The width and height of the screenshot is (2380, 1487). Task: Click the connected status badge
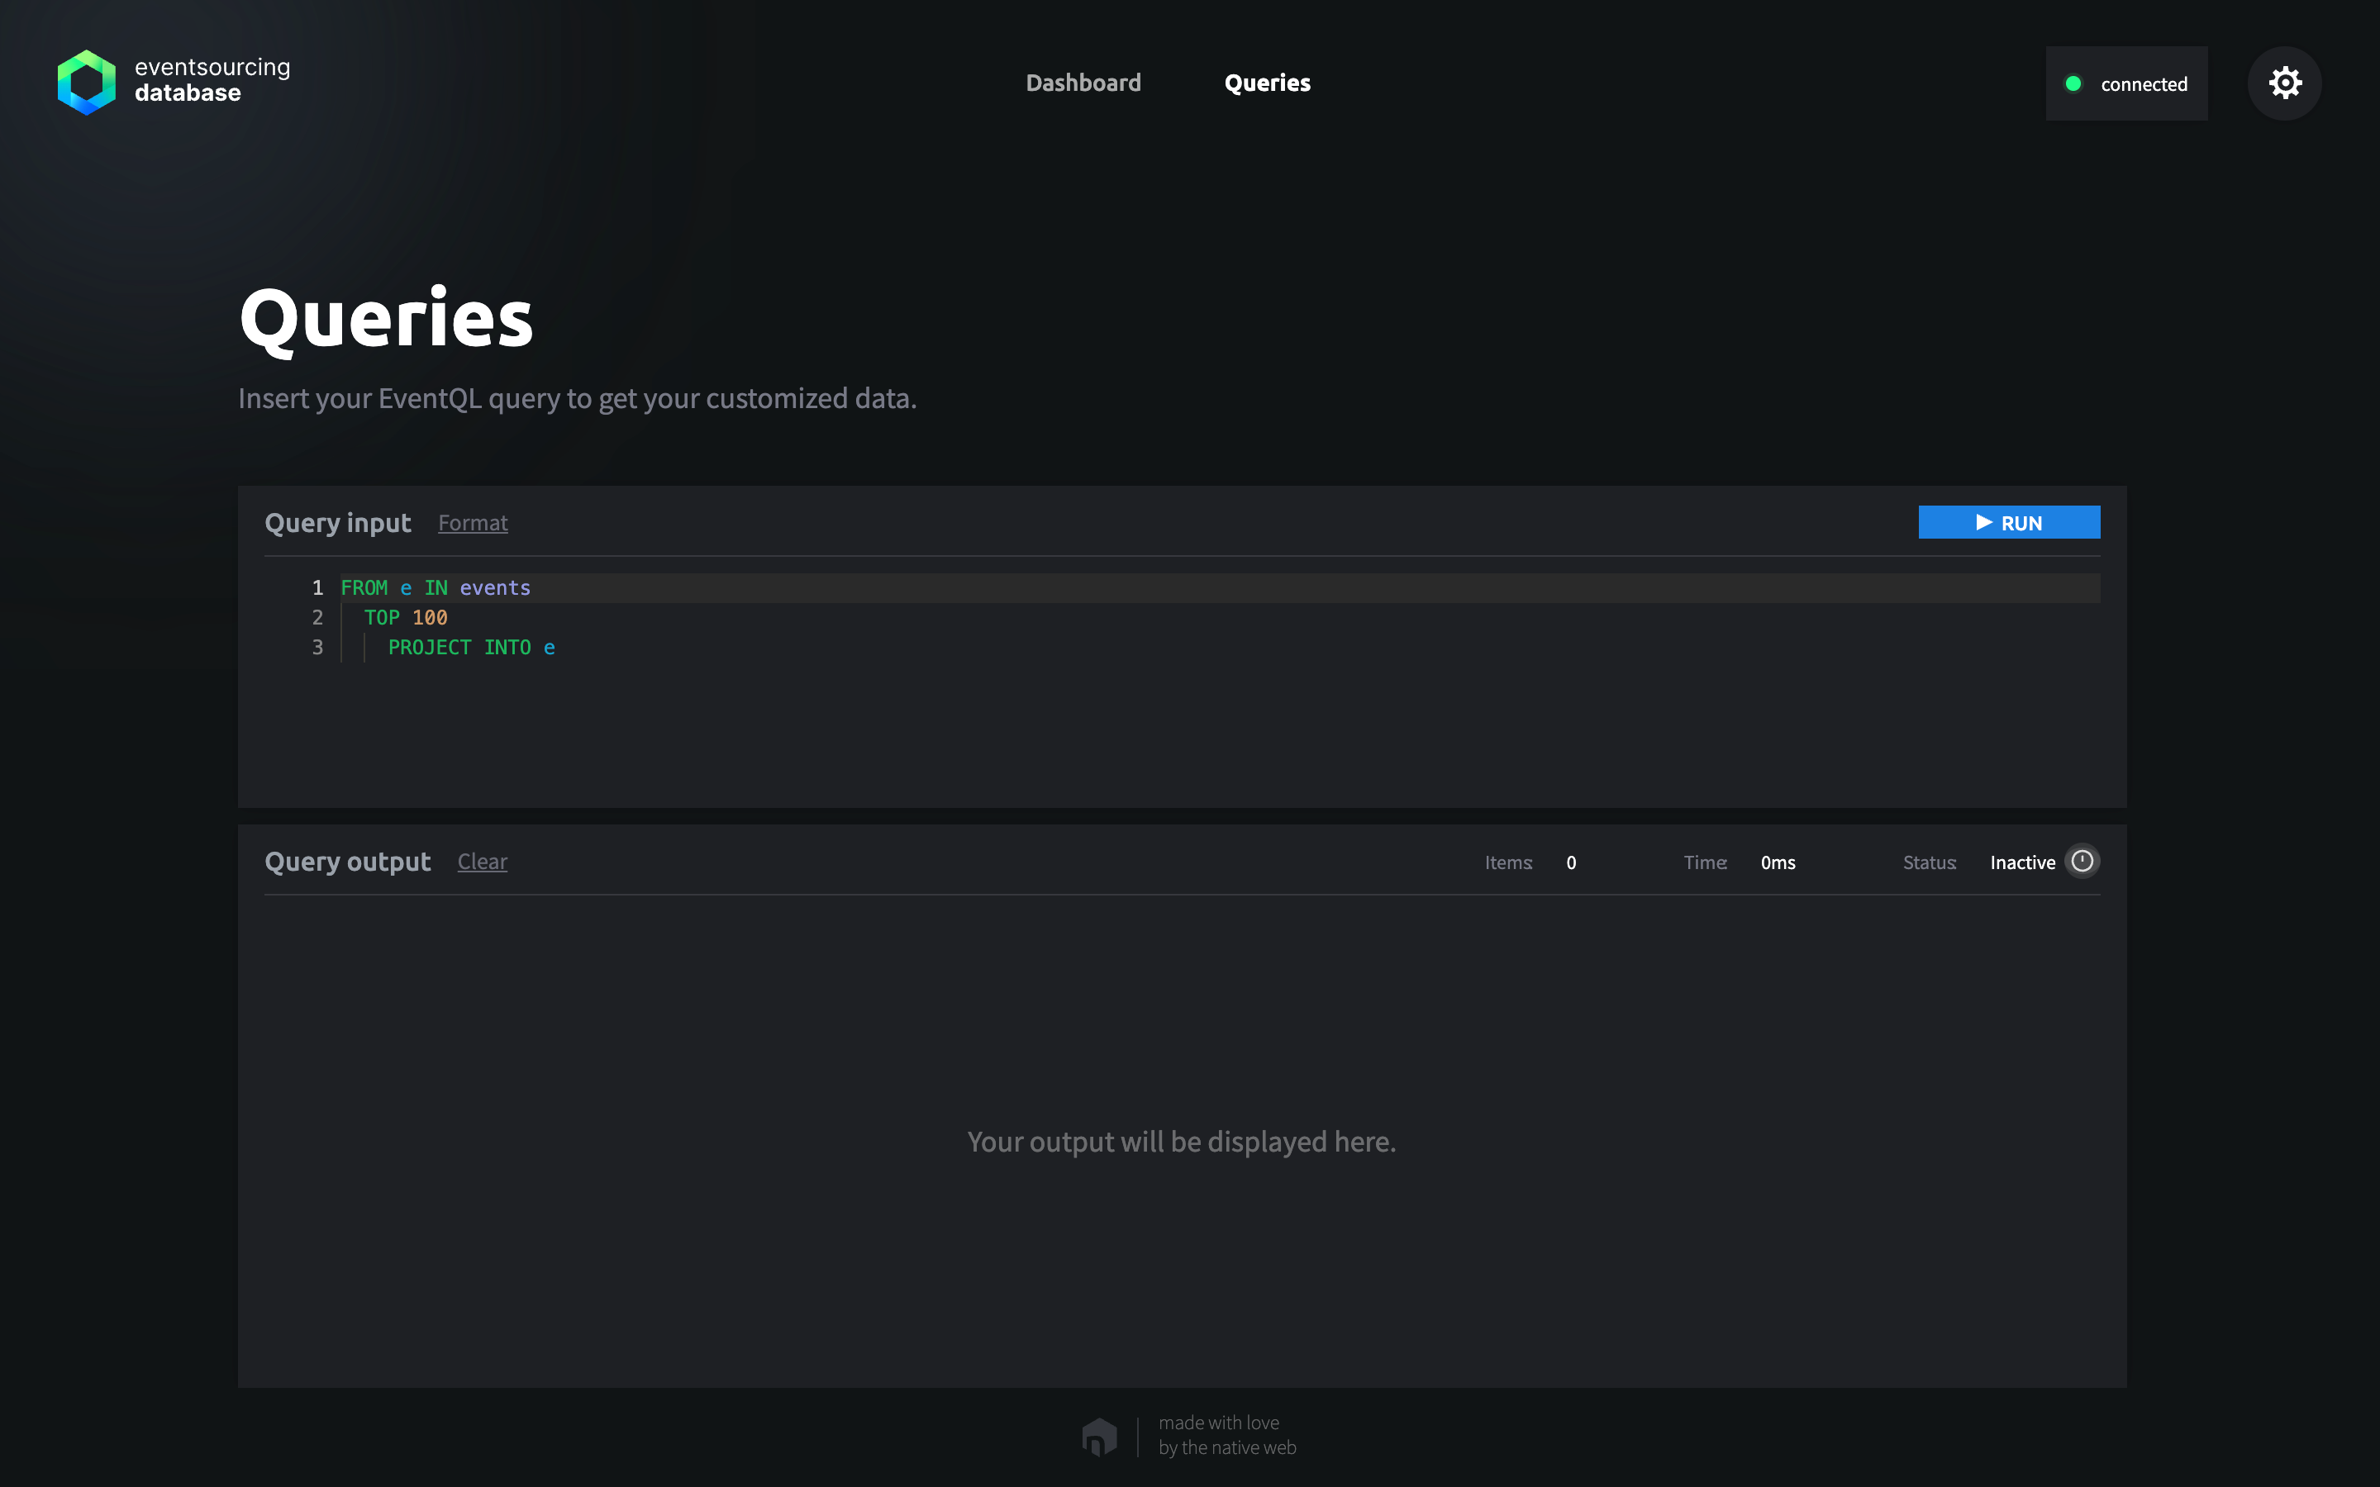pyautogui.click(x=2127, y=83)
